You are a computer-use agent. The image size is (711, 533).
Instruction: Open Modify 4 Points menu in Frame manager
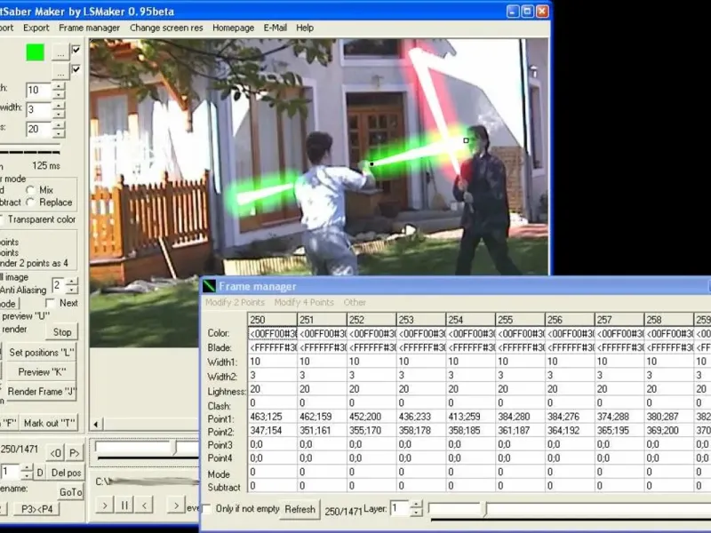304,302
